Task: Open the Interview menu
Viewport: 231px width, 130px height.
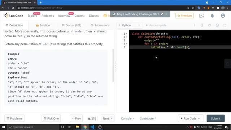Action: (x=64, y=16)
